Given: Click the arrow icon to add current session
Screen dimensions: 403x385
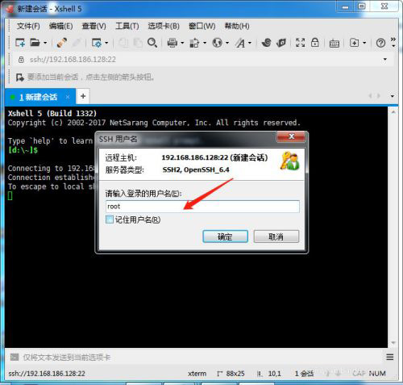Looking at the screenshot, I should click(x=20, y=77).
